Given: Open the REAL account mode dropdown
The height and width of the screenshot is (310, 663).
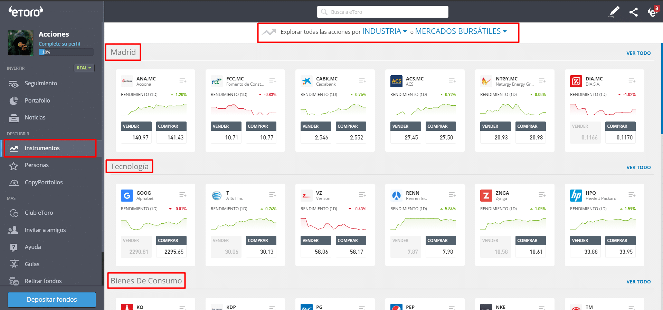Looking at the screenshot, I should (x=84, y=68).
